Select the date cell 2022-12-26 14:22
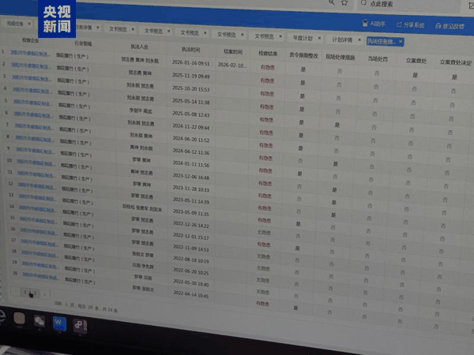Image resolution: width=474 pixels, height=355 pixels. (x=190, y=225)
